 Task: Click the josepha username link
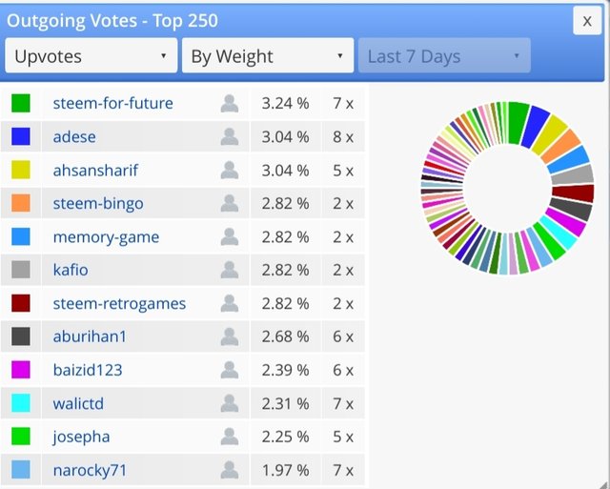(x=81, y=437)
